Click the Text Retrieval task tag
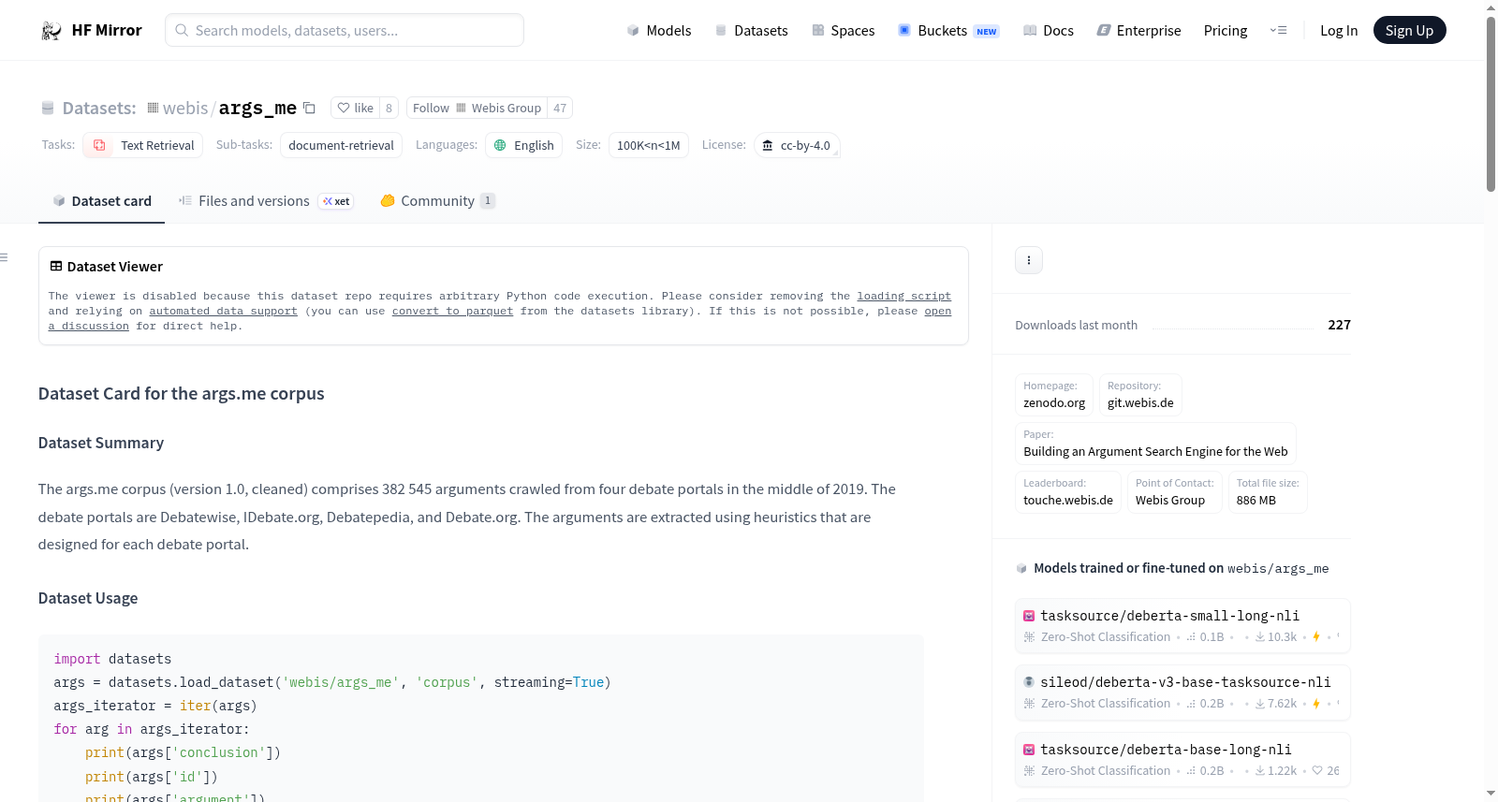This screenshot has height=802, width=1498. point(142,145)
